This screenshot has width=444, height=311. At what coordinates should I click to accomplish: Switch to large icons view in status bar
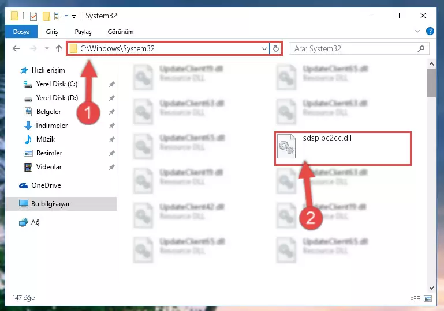coord(428,298)
